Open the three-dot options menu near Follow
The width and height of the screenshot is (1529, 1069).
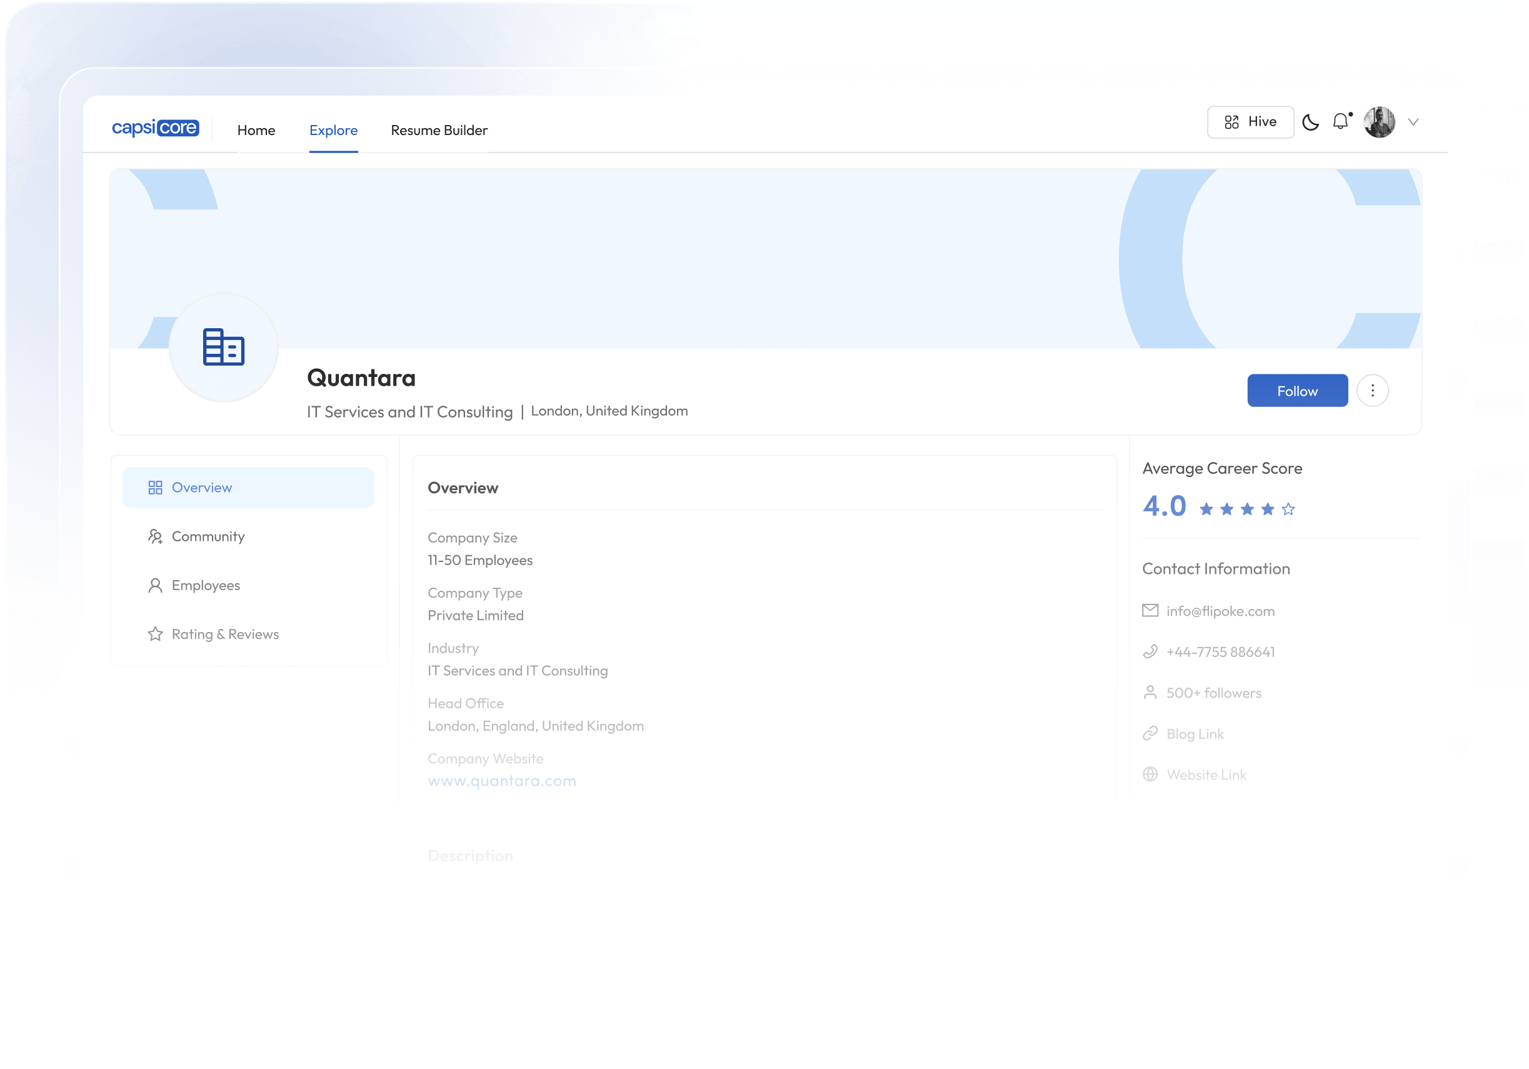pyautogui.click(x=1373, y=390)
